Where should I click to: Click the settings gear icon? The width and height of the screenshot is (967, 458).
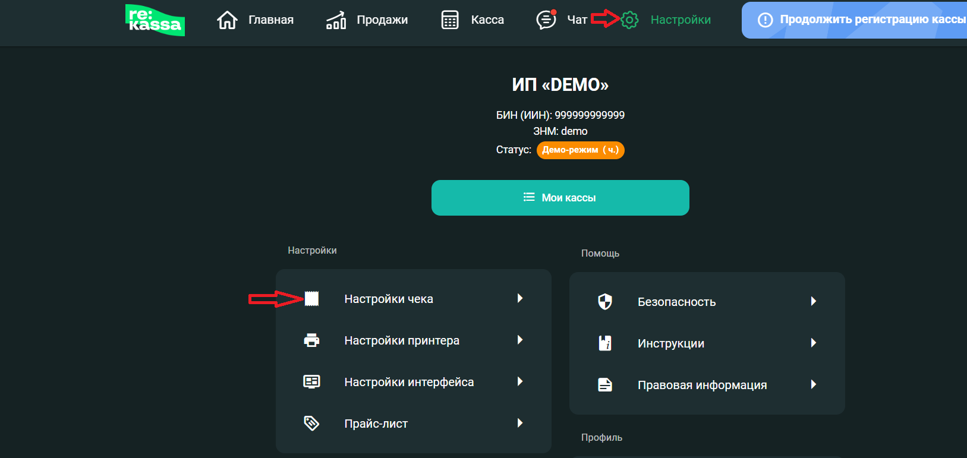629,20
